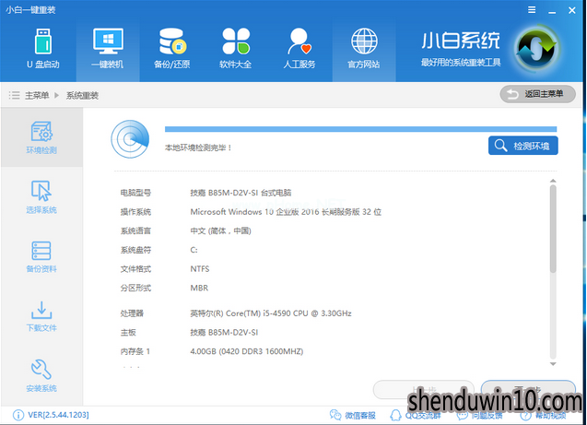Select the 备份资料 sidebar step
Viewport: 587px width, 425px height.
tap(41, 257)
